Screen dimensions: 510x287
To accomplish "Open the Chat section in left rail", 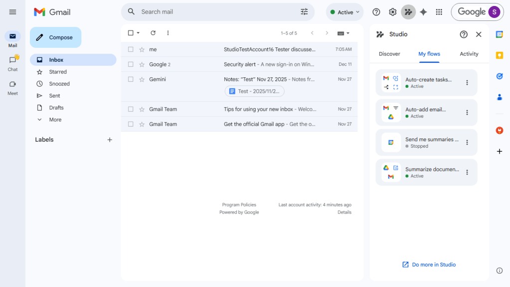I will [12, 63].
